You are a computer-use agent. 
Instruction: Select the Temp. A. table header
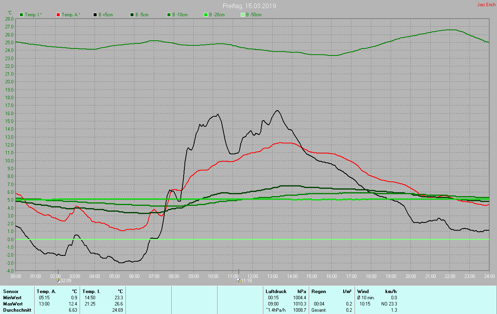pos(46,291)
